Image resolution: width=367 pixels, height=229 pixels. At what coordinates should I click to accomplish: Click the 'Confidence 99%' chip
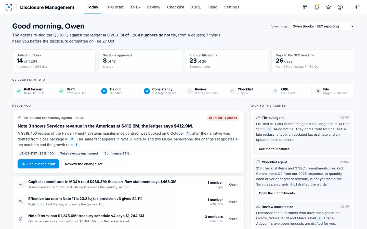(117, 153)
